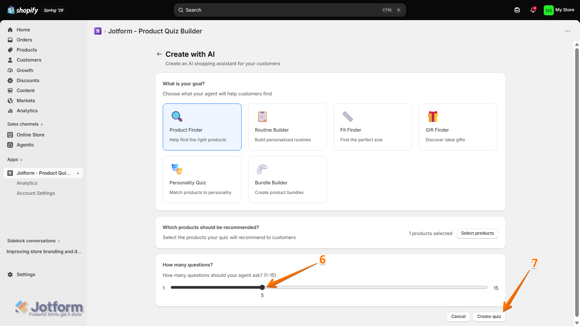Click the Online Store icon
The height and width of the screenshot is (326, 580).
click(10, 135)
